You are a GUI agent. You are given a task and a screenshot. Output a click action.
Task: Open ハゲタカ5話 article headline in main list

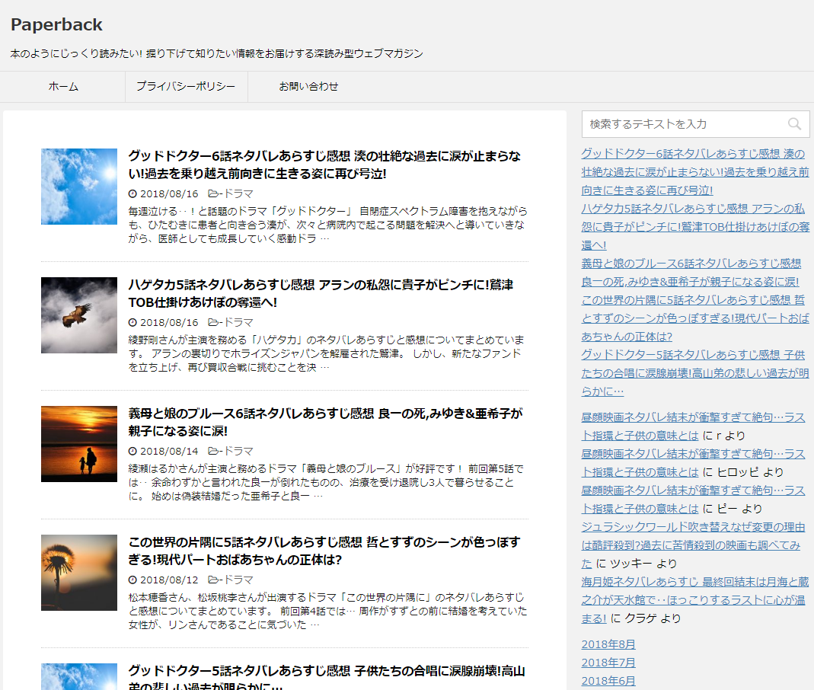(320, 293)
